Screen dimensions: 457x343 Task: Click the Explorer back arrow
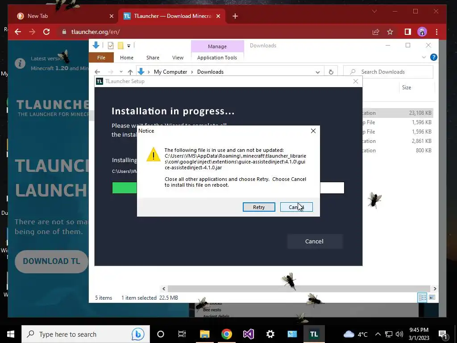[x=97, y=72]
